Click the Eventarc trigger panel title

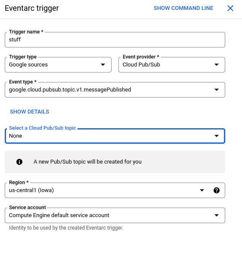[x=32, y=8]
